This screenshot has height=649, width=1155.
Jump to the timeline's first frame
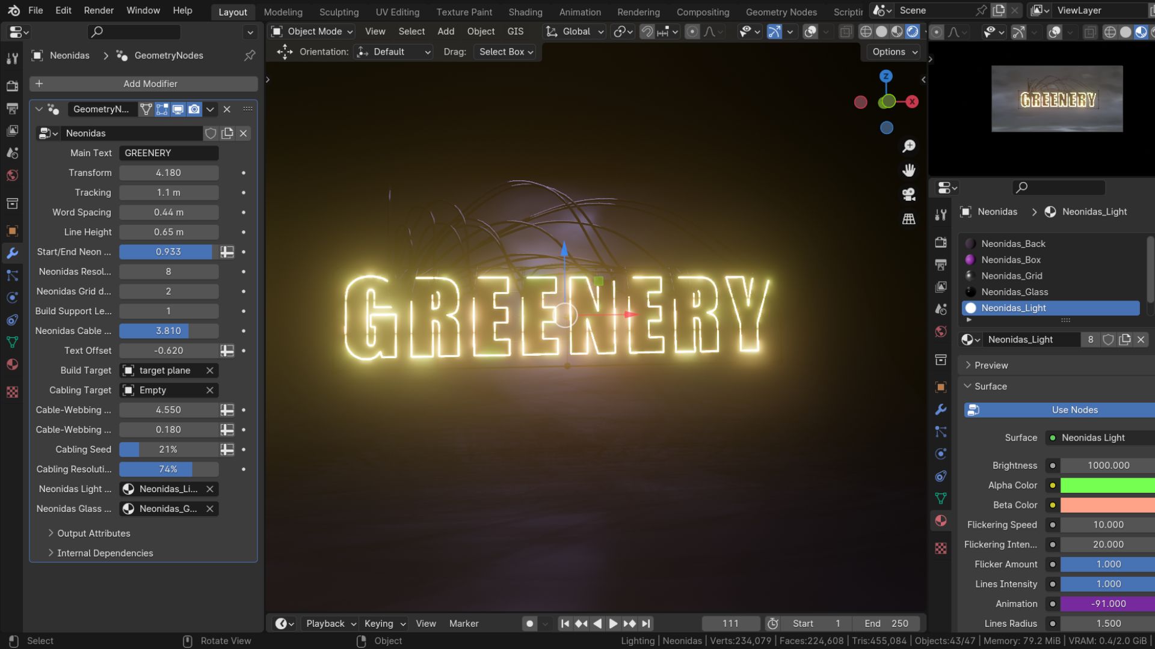pos(564,624)
